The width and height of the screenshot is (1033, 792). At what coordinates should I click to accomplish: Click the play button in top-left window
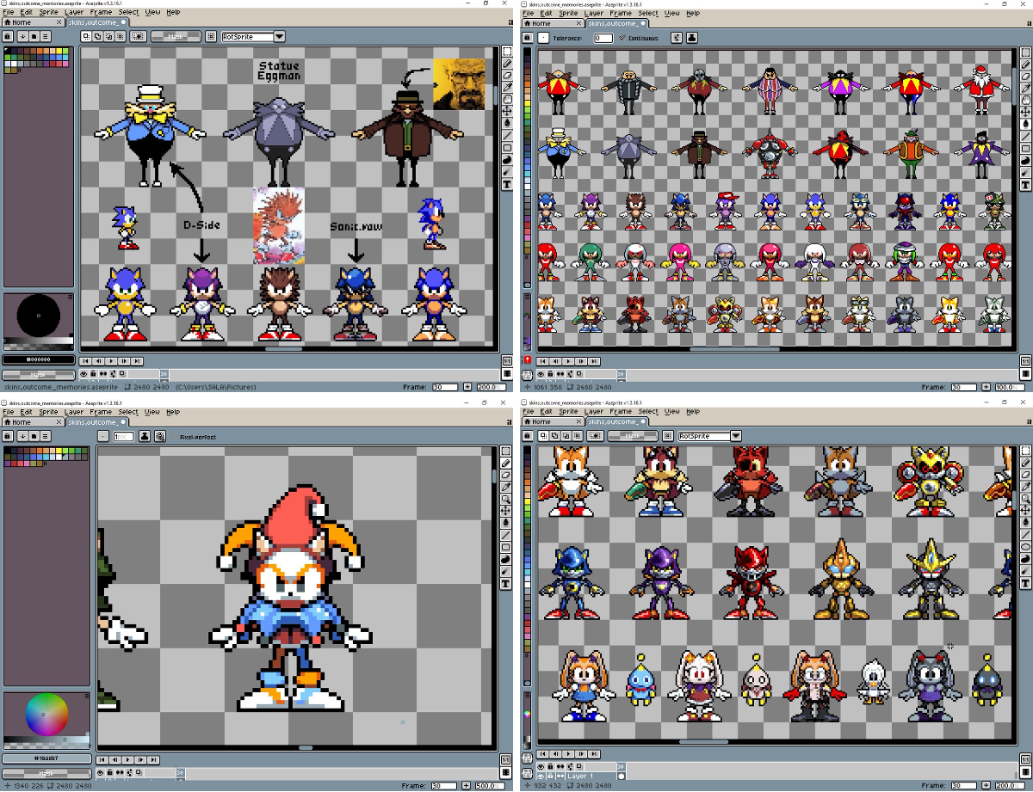[x=111, y=361]
